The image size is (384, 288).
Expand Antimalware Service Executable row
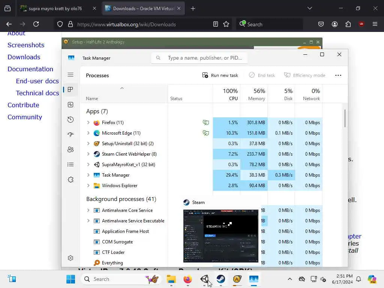pyautogui.click(x=88, y=221)
